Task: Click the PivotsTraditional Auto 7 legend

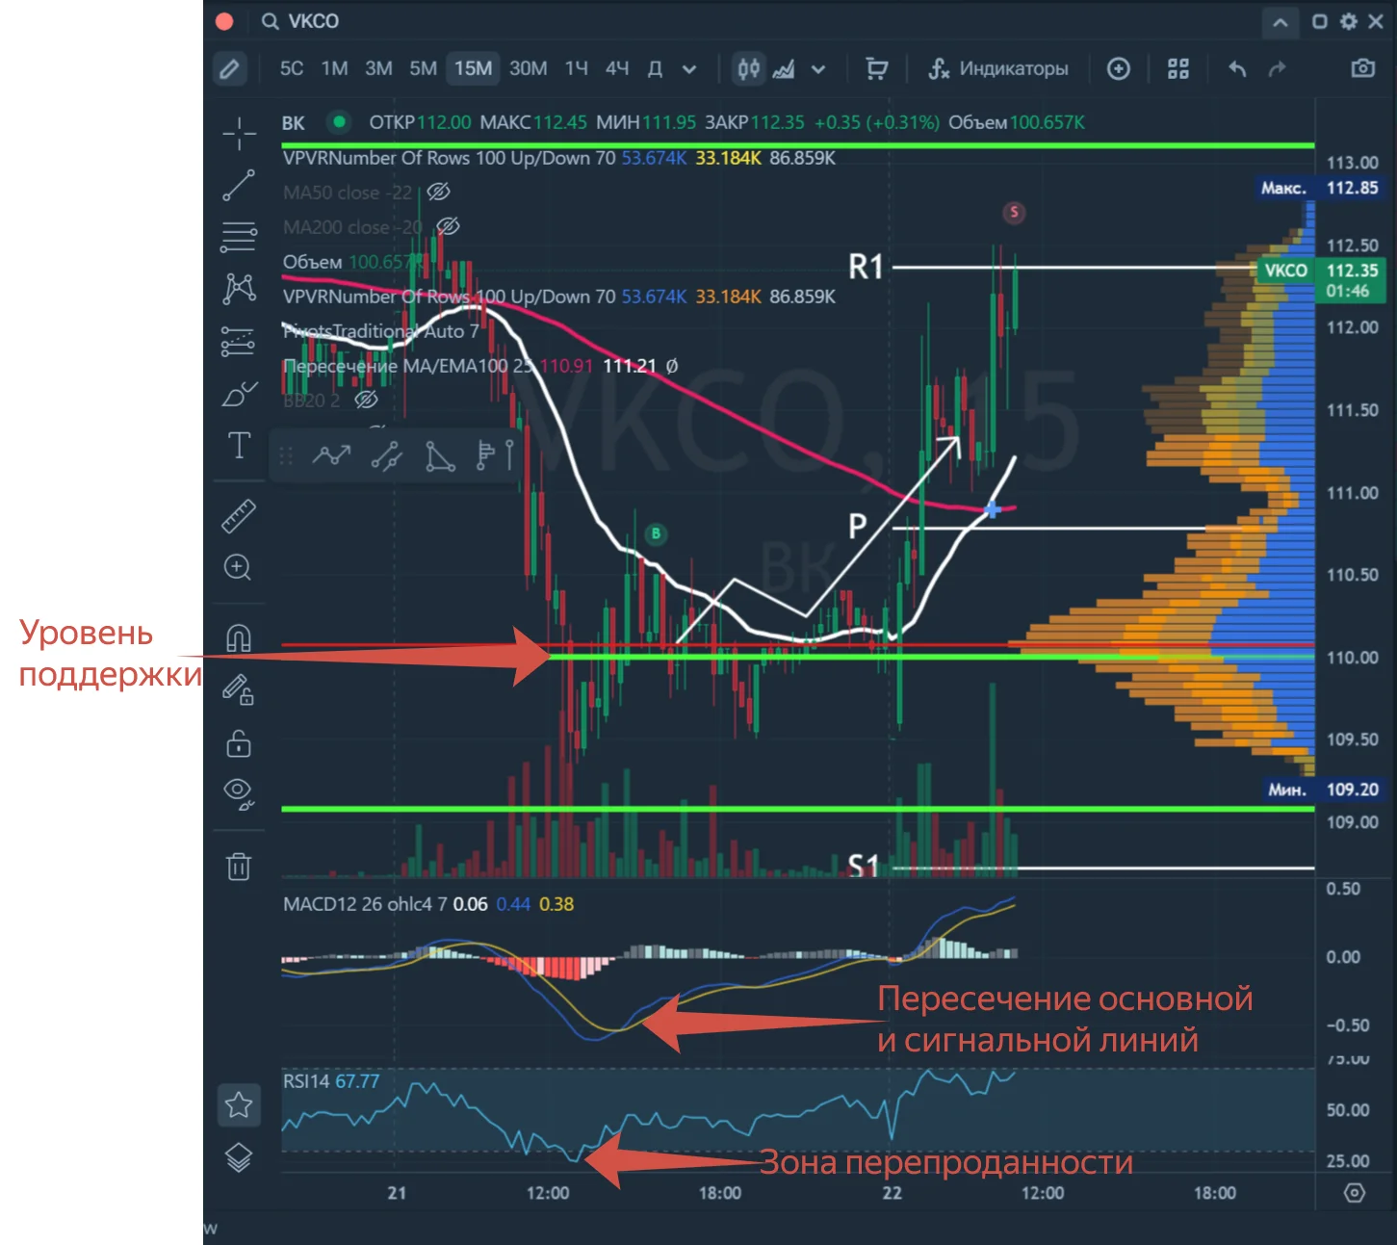Action: 380,331
